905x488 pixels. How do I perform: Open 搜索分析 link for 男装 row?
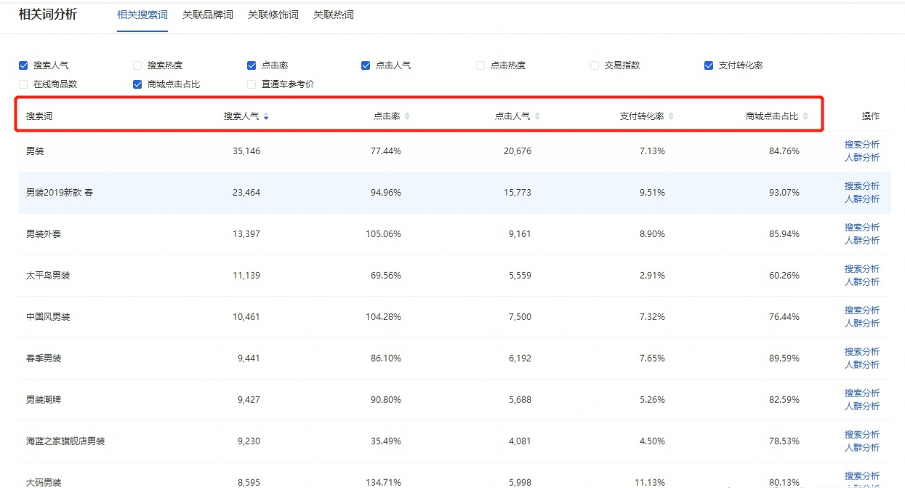pyautogui.click(x=861, y=145)
